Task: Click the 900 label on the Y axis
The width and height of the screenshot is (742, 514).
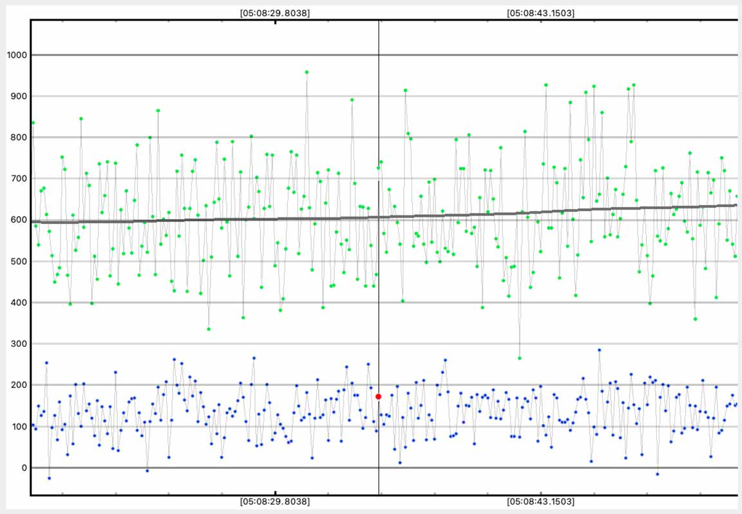Action: 15,96
